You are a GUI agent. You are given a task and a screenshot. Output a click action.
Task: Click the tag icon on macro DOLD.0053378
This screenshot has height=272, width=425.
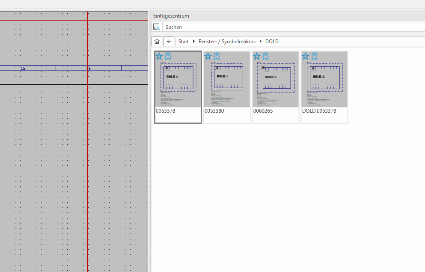[315, 57]
